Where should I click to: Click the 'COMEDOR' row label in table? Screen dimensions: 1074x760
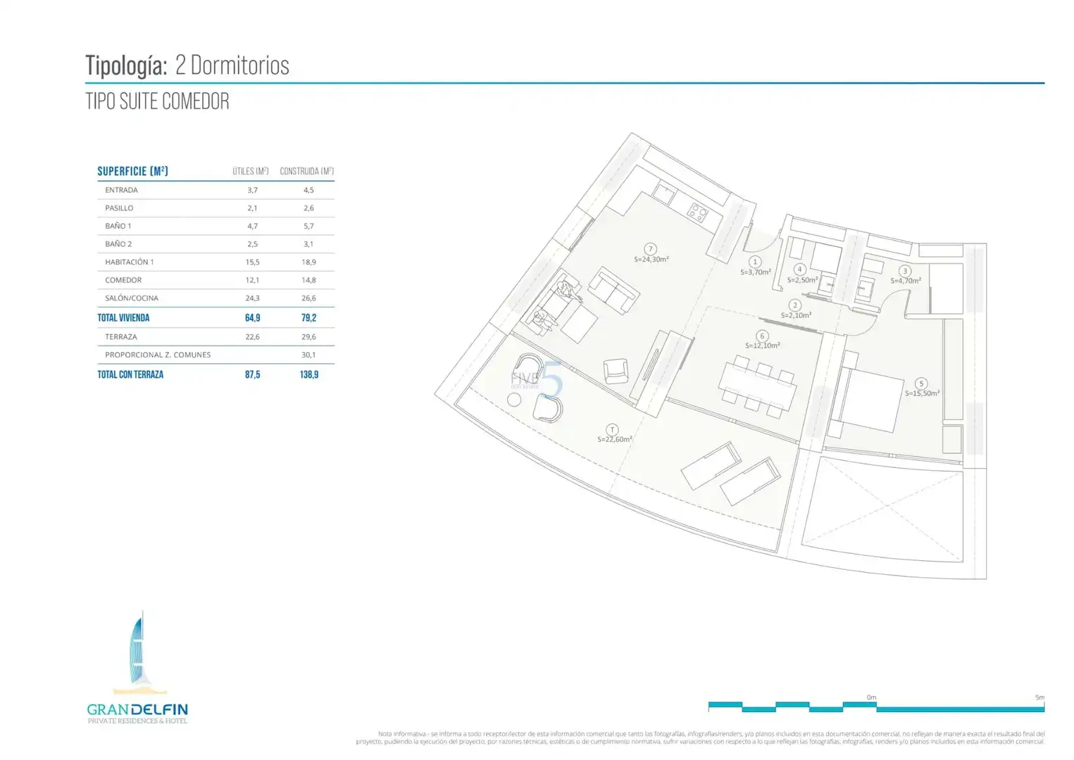(x=123, y=280)
